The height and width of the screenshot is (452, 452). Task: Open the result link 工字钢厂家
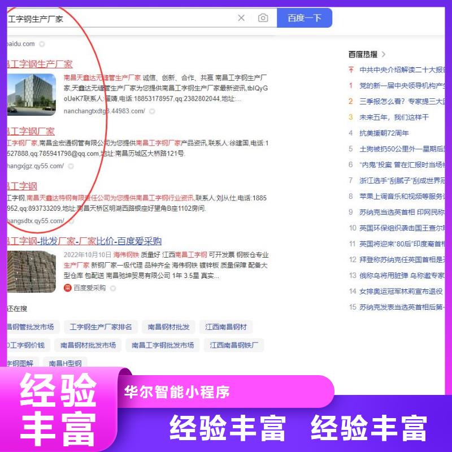tap(31, 132)
